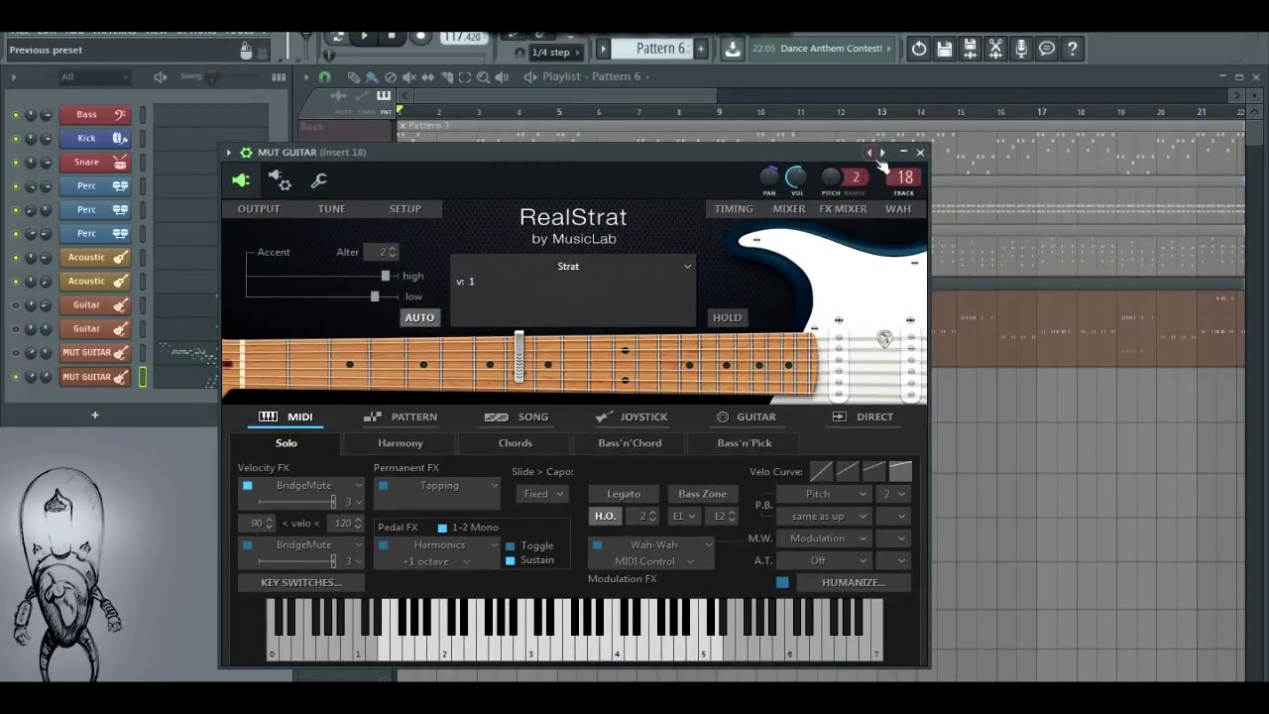
Task: Open the plugin wrapper settings gear icon
Action: (281, 179)
